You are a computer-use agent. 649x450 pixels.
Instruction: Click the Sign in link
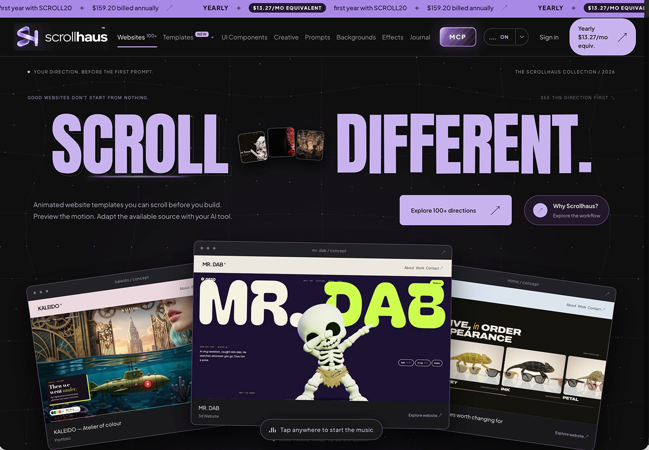[x=549, y=37]
